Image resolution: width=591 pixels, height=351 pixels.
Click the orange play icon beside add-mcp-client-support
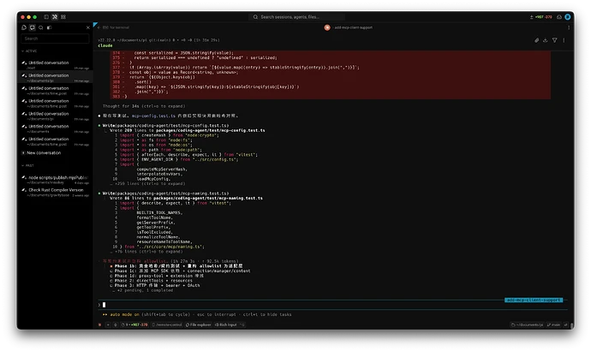(x=327, y=27)
